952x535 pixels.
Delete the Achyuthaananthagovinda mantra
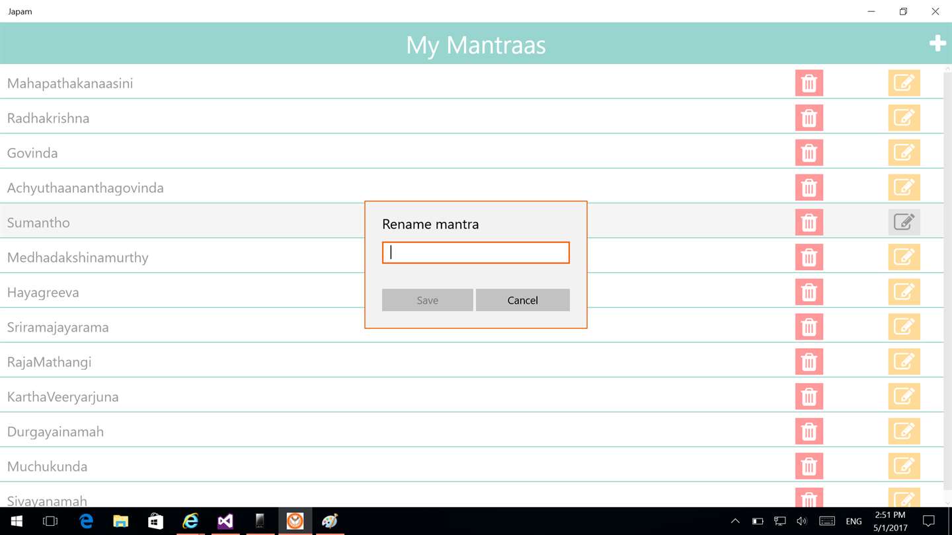tap(809, 188)
